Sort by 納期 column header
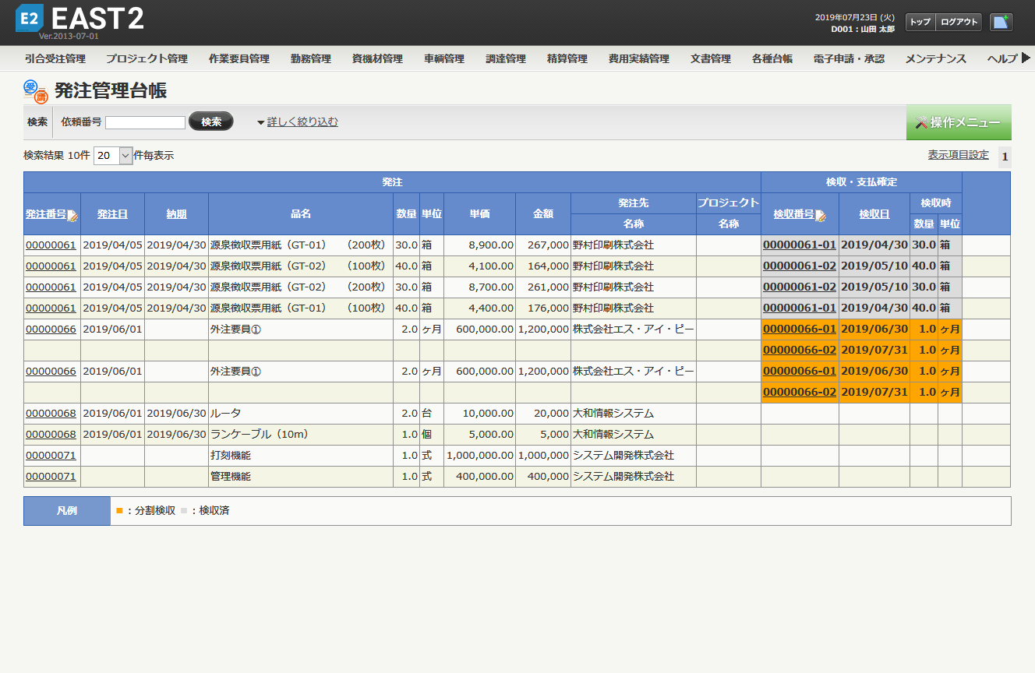 [x=176, y=214]
